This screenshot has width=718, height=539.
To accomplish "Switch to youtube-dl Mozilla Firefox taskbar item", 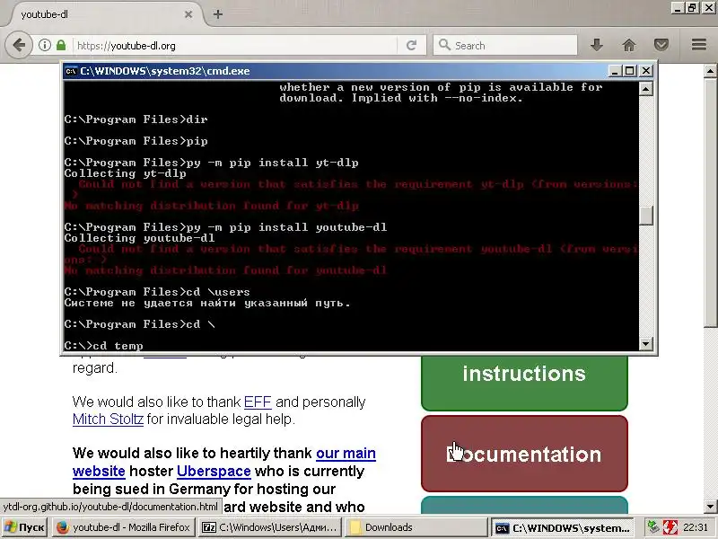I will point(123,527).
